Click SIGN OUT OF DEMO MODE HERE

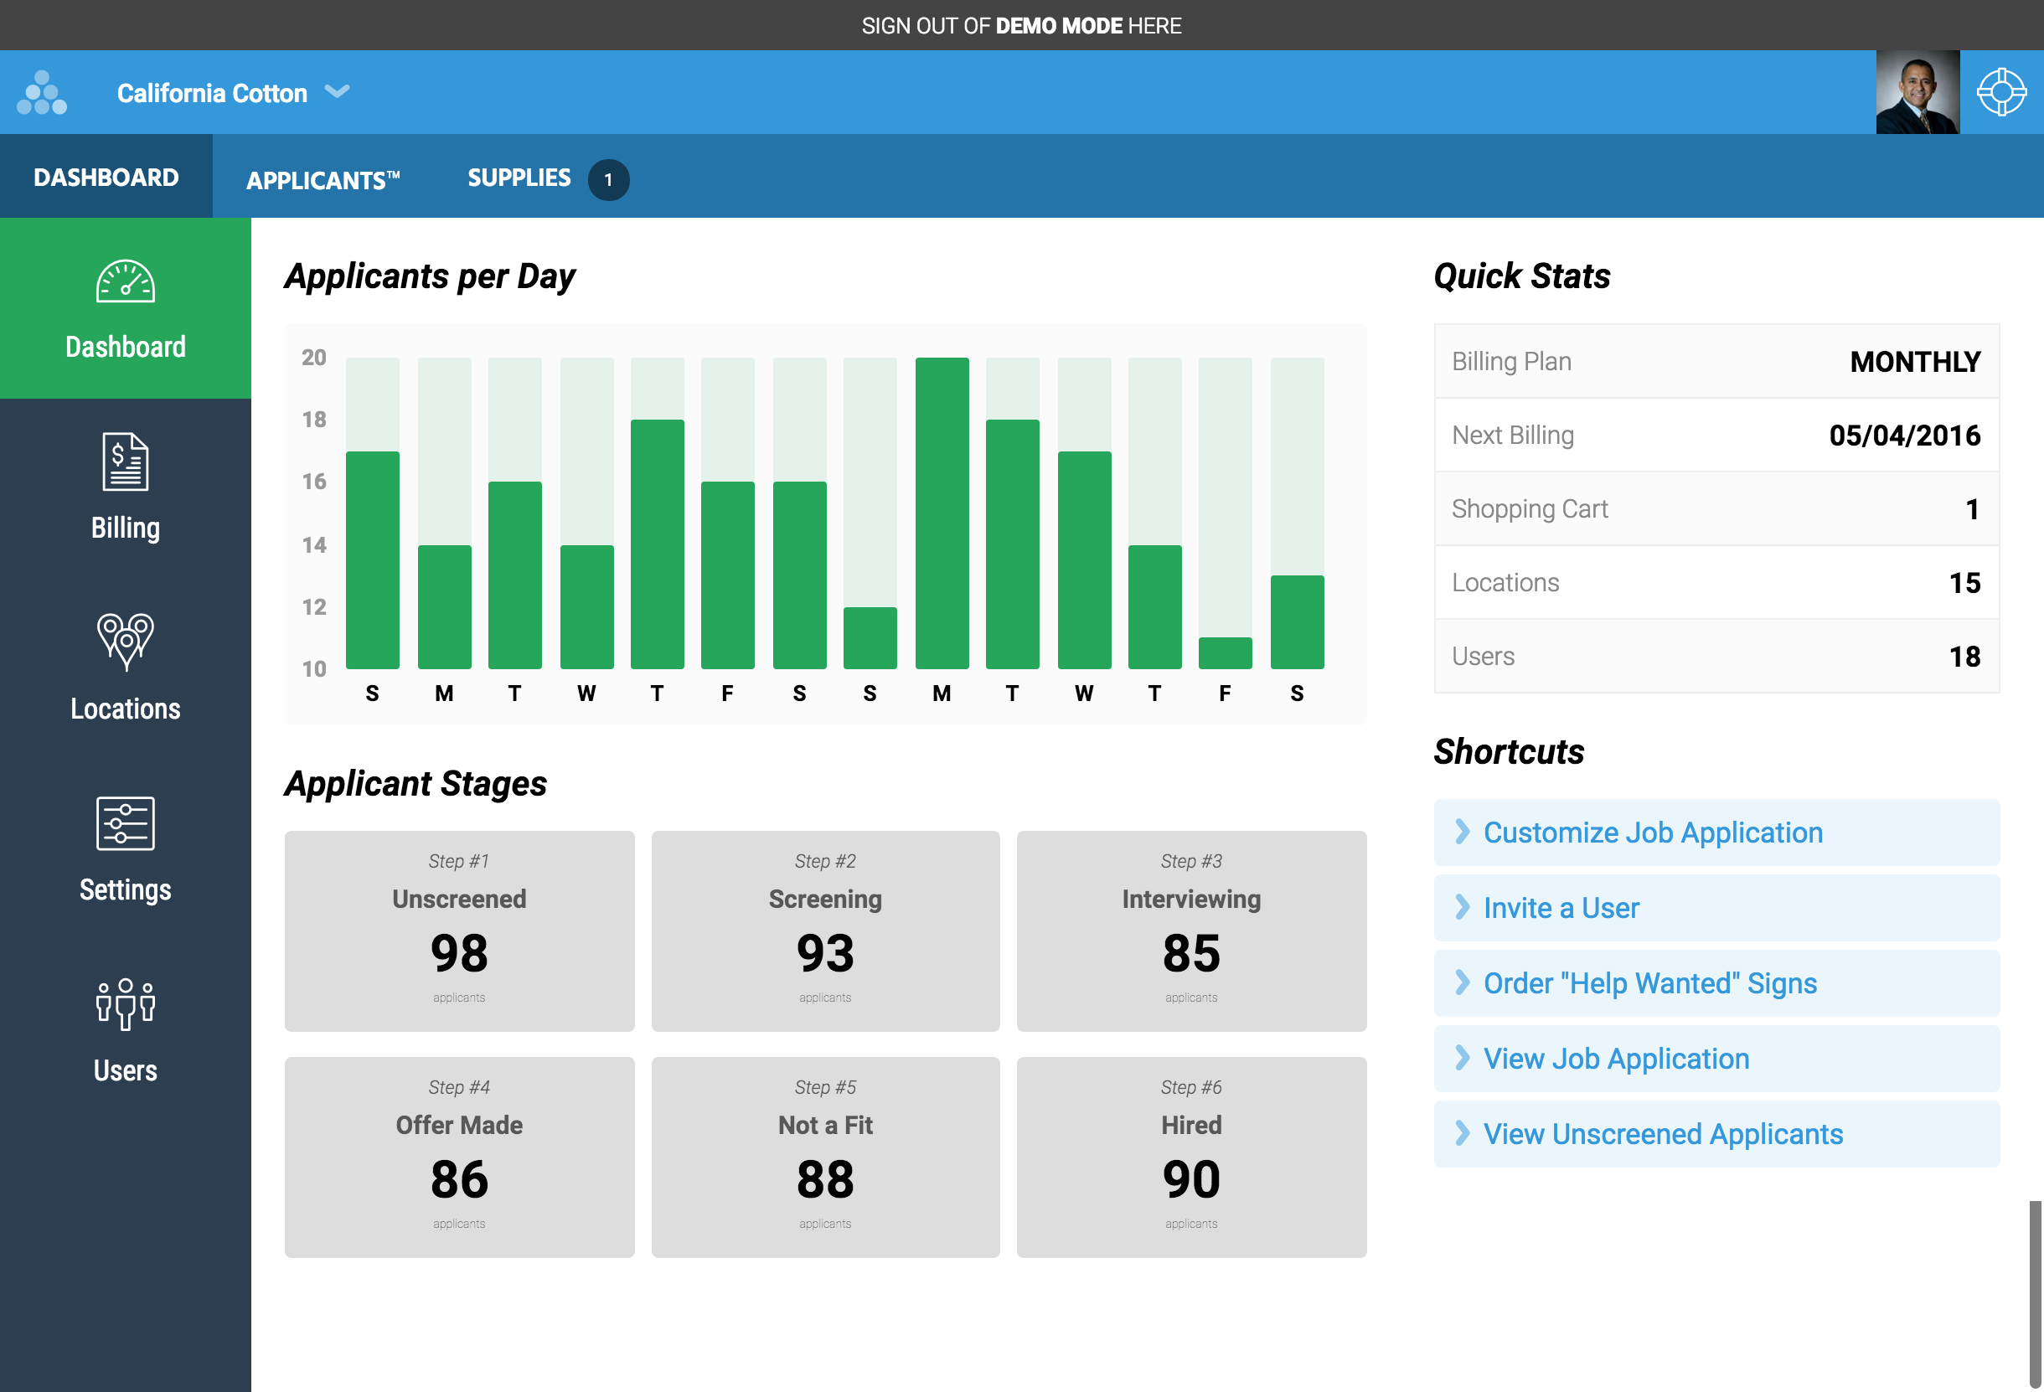pyautogui.click(x=1022, y=25)
